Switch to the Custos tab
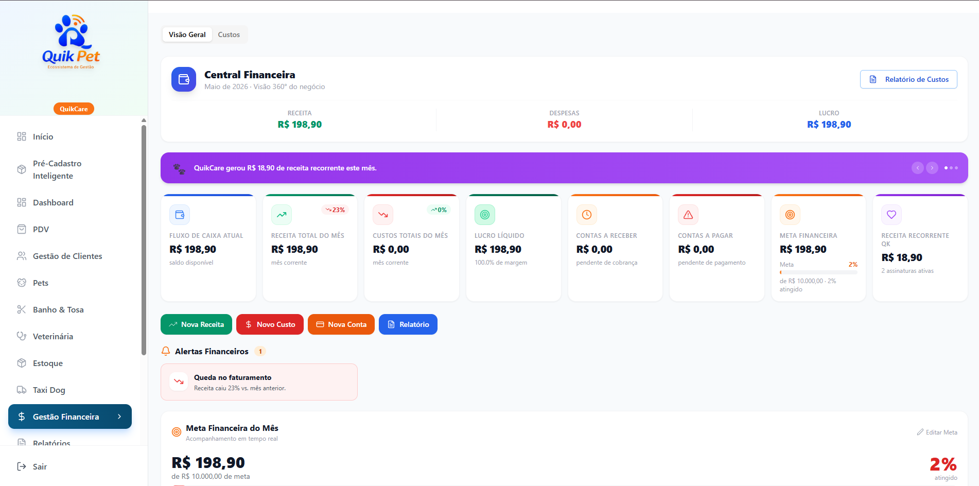 (x=229, y=34)
